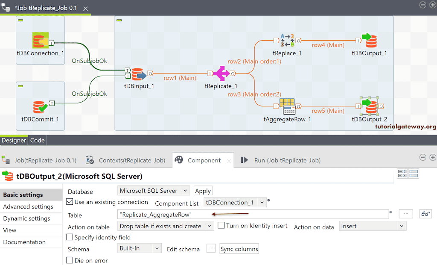Expand the Action on table dropdown
The height and width of the screenshot is (265, 437).
165,226
